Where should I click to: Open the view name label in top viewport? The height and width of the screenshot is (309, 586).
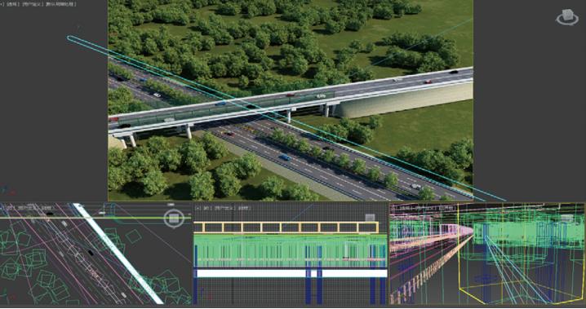click(11, 207)
